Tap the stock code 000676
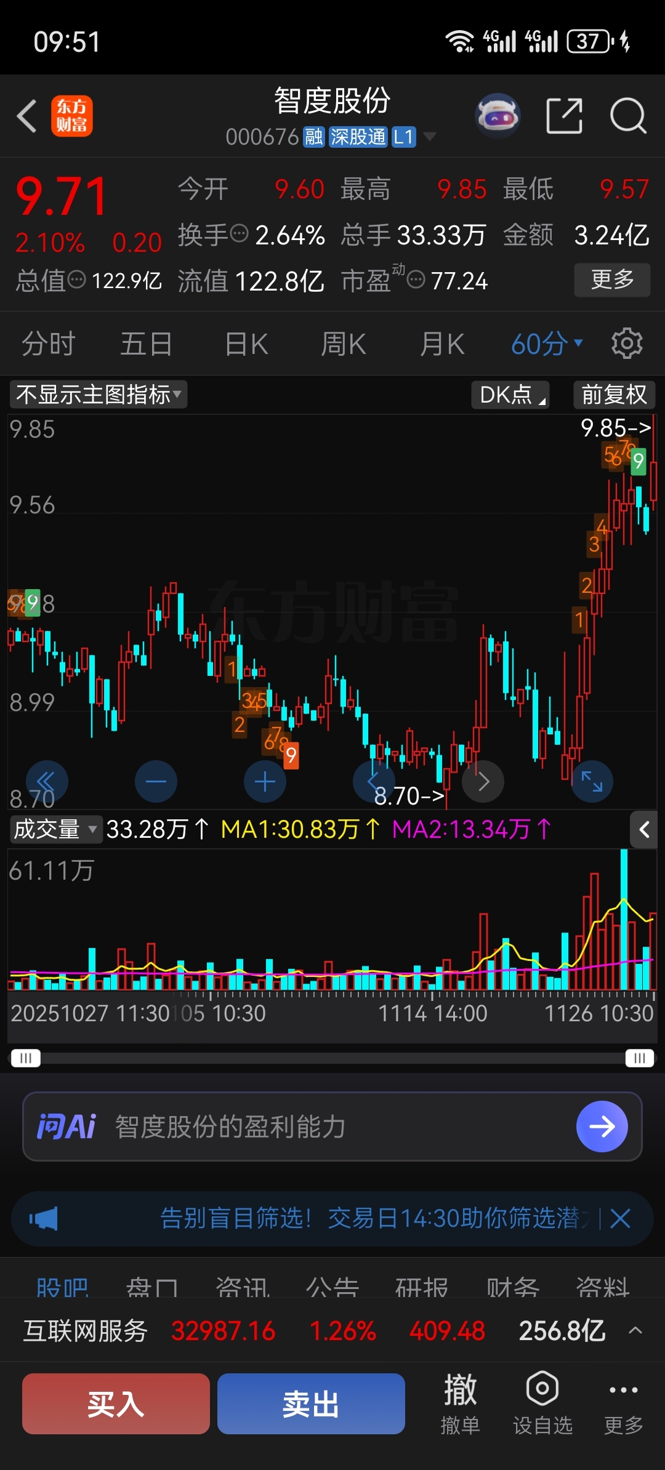 (262, 137)
